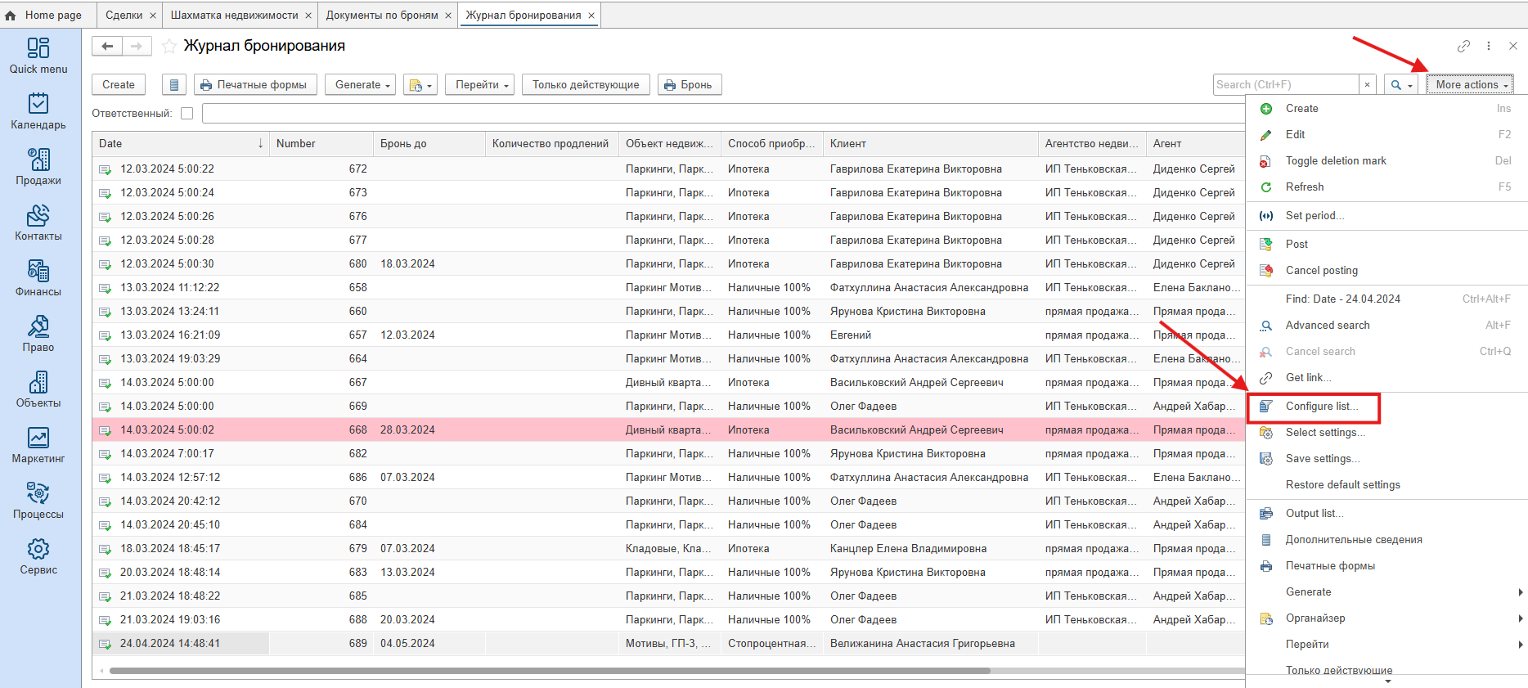Screen dimensions: 1528x688
Task: Click the back navigation arrow
Action: coord(107,46)
